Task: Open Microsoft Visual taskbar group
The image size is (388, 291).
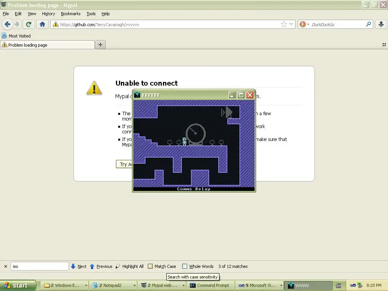Action: click(259, 285)
